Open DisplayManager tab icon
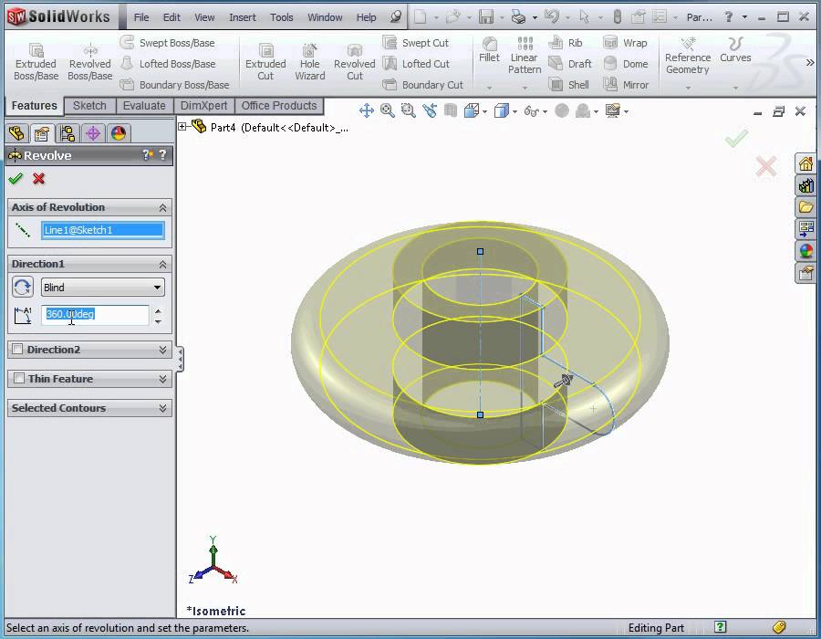 (x=119, y=133)
